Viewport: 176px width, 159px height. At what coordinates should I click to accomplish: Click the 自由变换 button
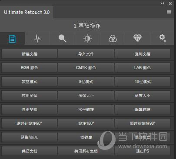click(30, 109)
